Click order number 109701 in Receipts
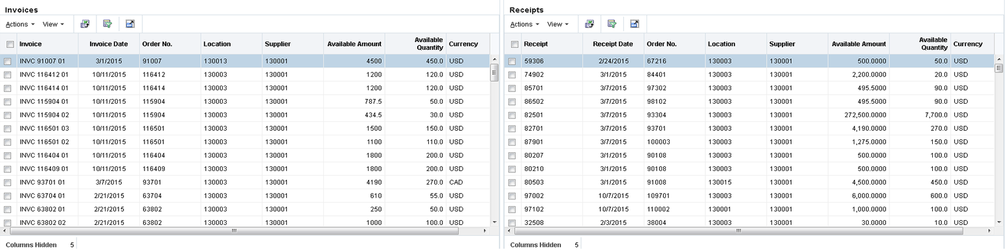 click(659, 196)
